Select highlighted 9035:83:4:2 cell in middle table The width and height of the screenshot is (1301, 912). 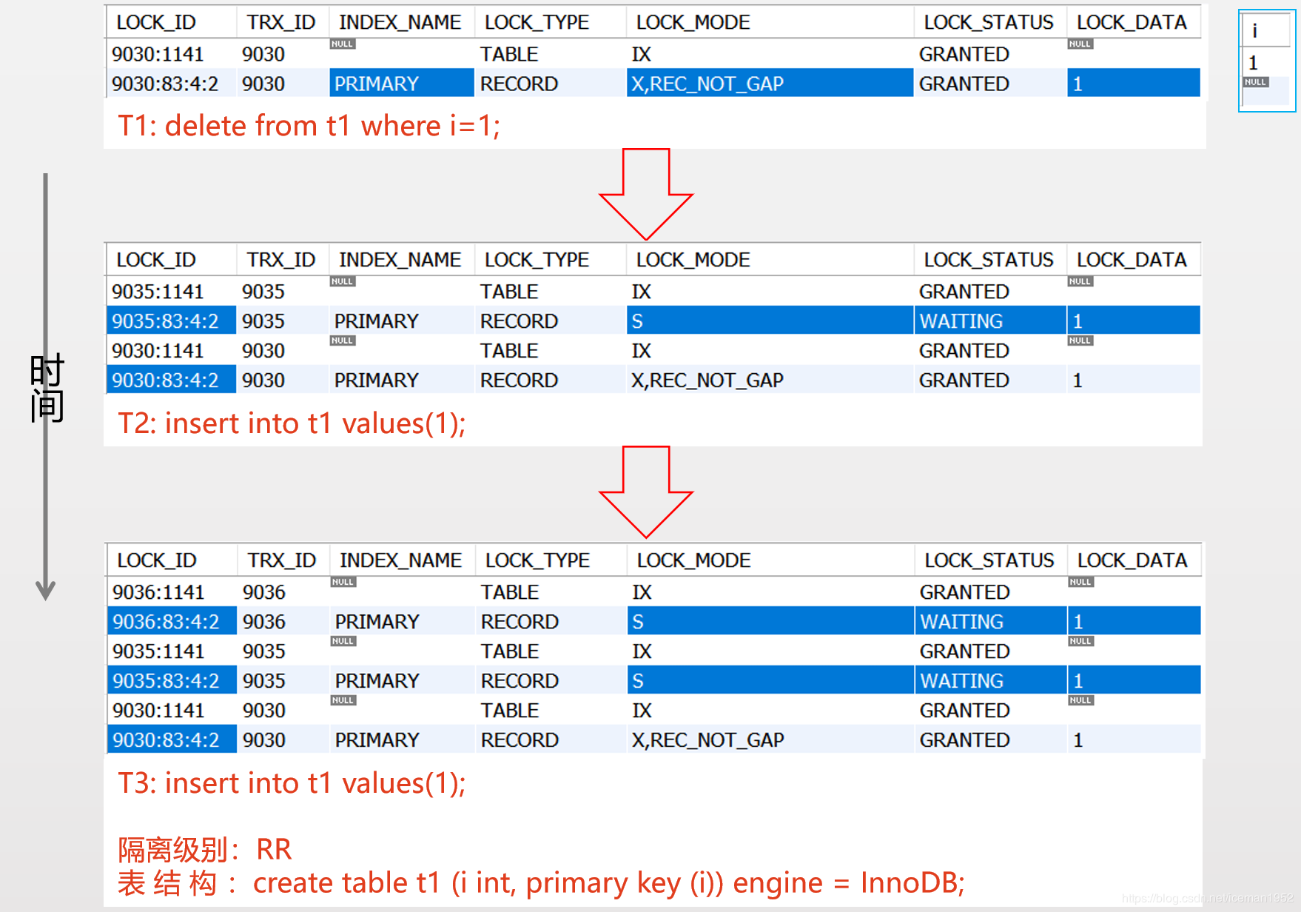[171, 321]
